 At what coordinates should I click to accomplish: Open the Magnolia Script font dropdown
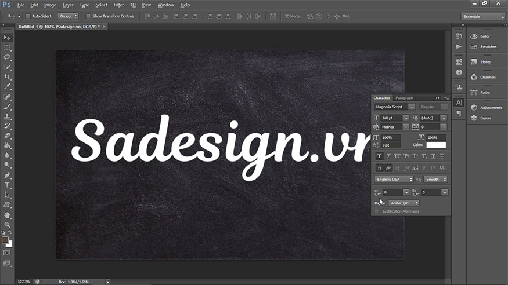[412, 107]
